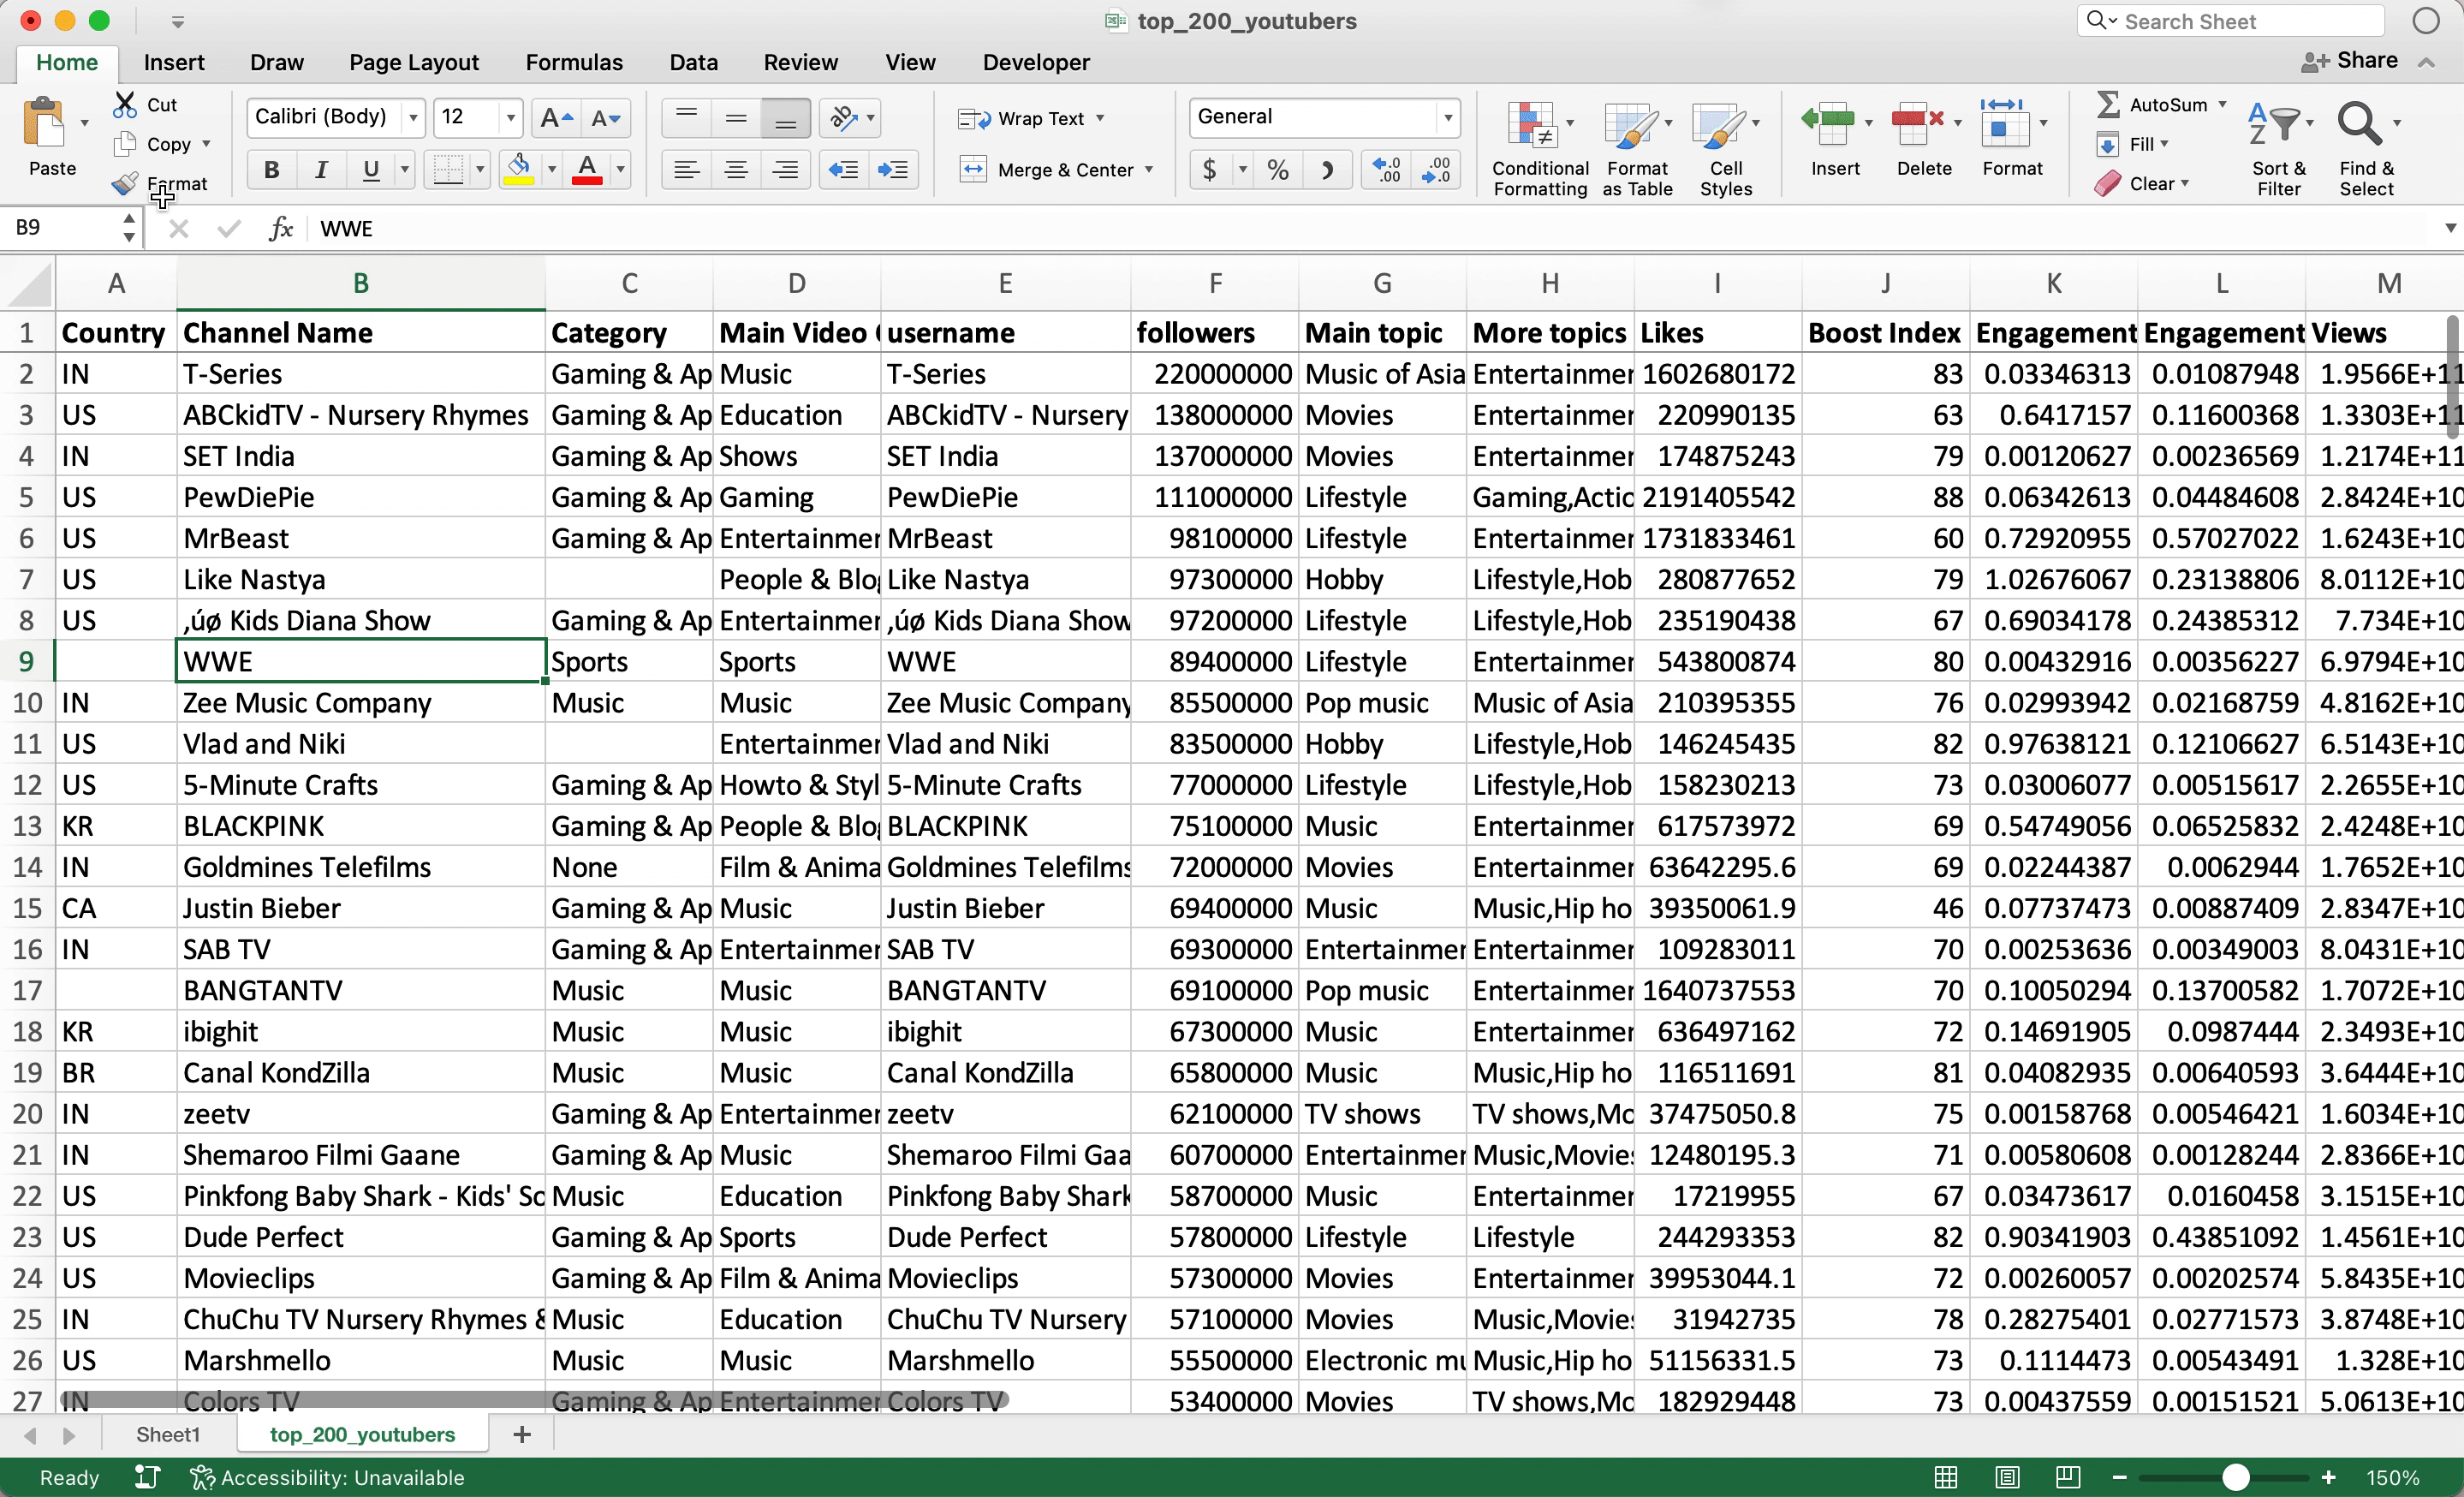Switch to Page Break Preview
The height and width of the screenshot is (1497, 2464).
pyautogui.click(x=2067, y=1477)
